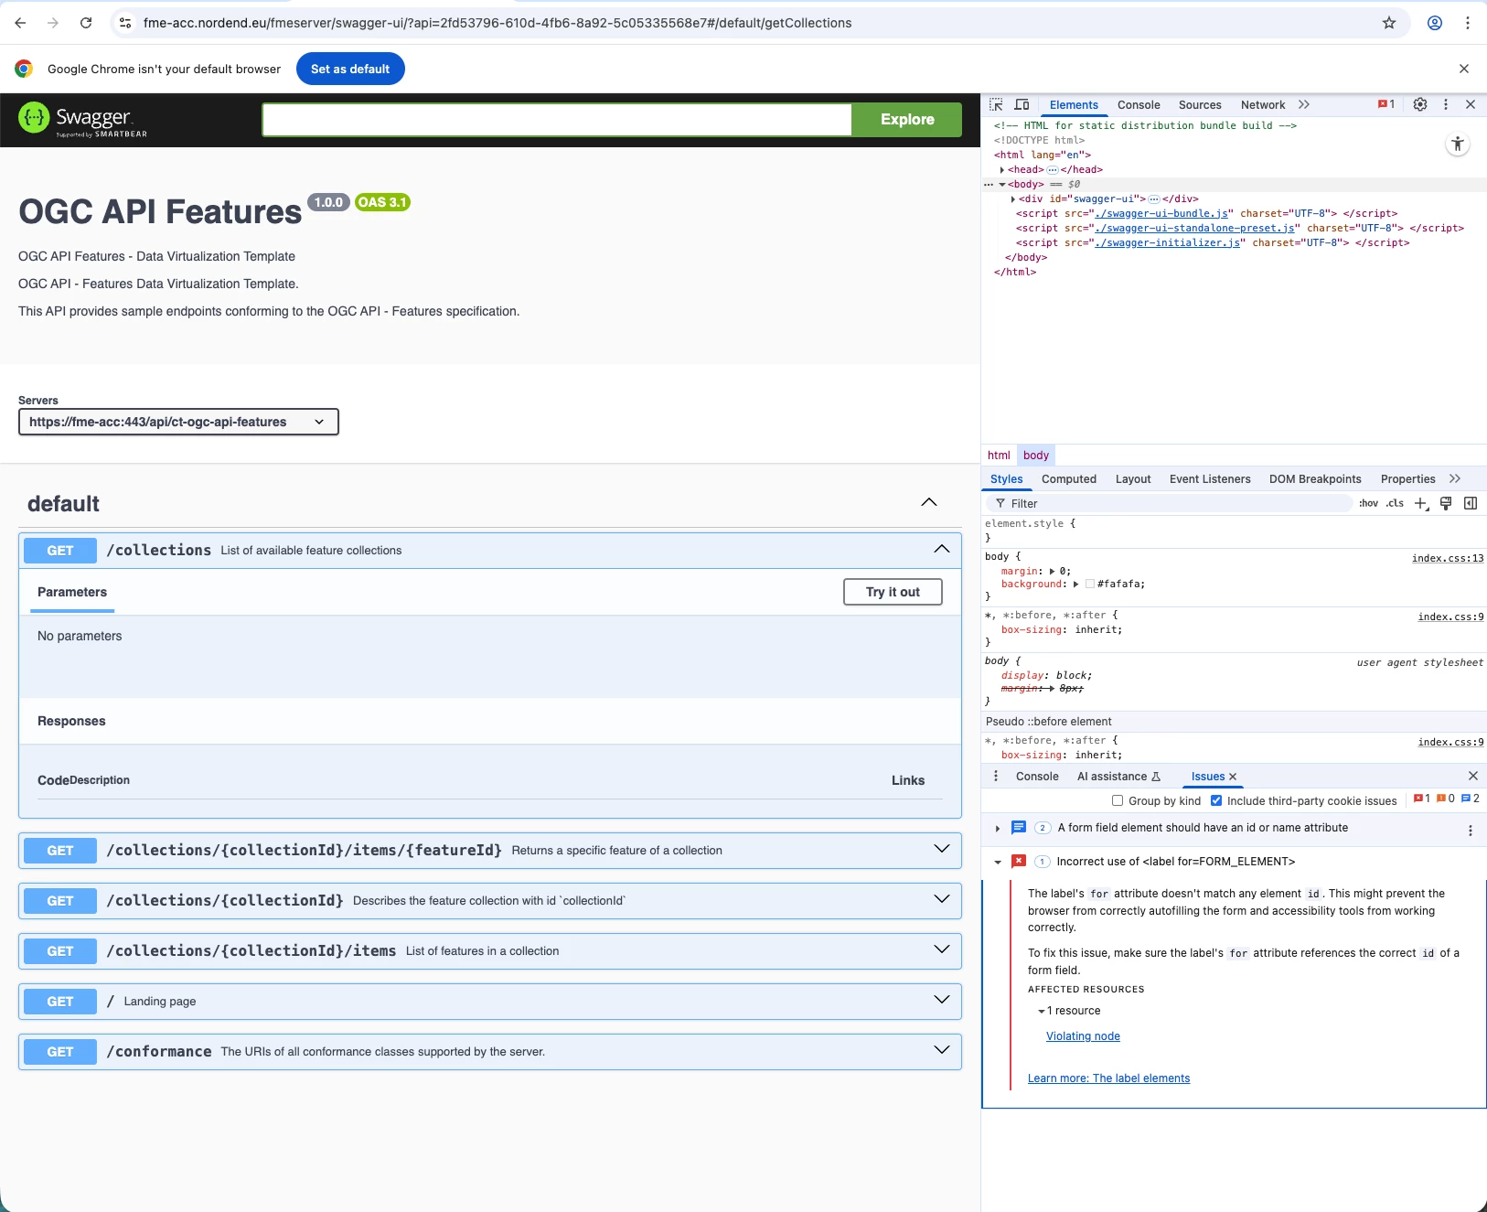1487x1212 pixels.
Task: Open DevTools customize three-dot menu
Action: [x=1446, y=104]
